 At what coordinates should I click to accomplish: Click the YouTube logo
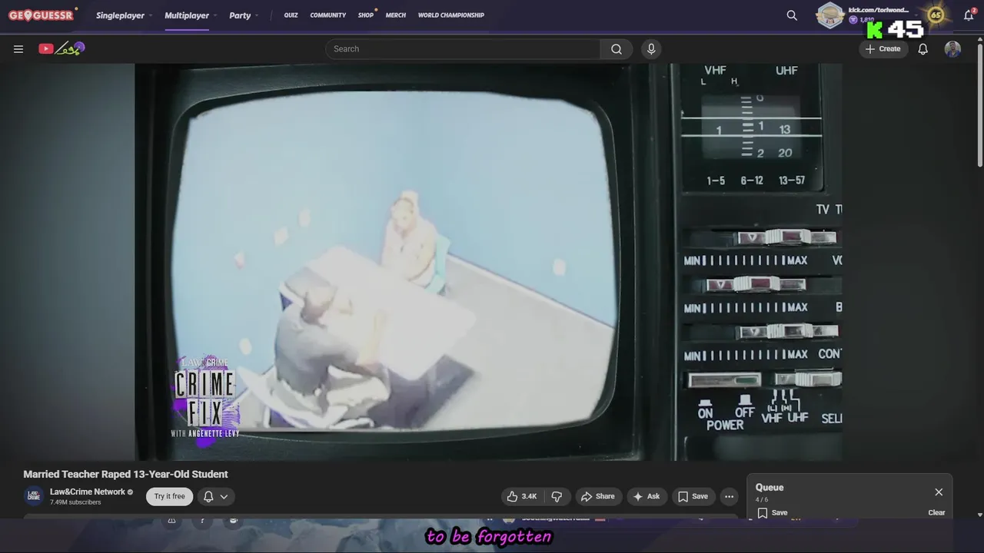(61, 48)
